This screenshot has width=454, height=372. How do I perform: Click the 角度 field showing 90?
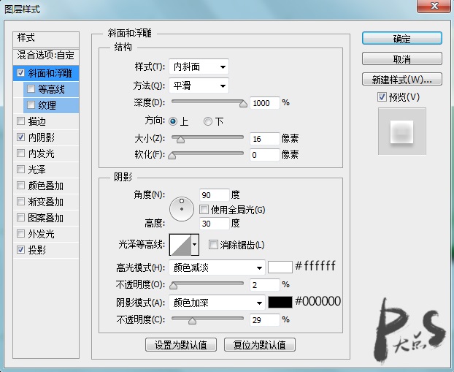[x=215, y=195]
